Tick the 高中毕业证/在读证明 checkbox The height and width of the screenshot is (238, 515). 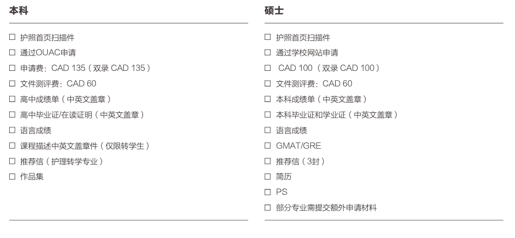click(12, 115)
